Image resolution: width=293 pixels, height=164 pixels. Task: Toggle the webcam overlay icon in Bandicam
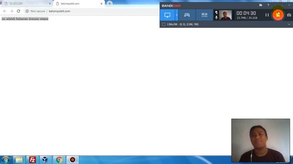click(x=217, y=12)
